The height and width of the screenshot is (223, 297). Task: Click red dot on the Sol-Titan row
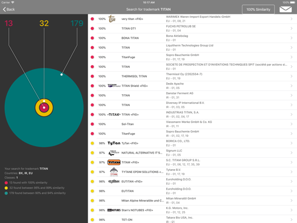click(x=92, y=124)
